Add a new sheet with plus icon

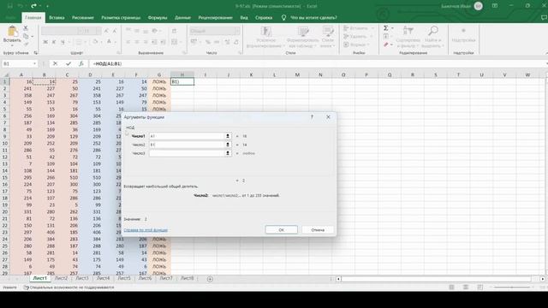[210, 279]
